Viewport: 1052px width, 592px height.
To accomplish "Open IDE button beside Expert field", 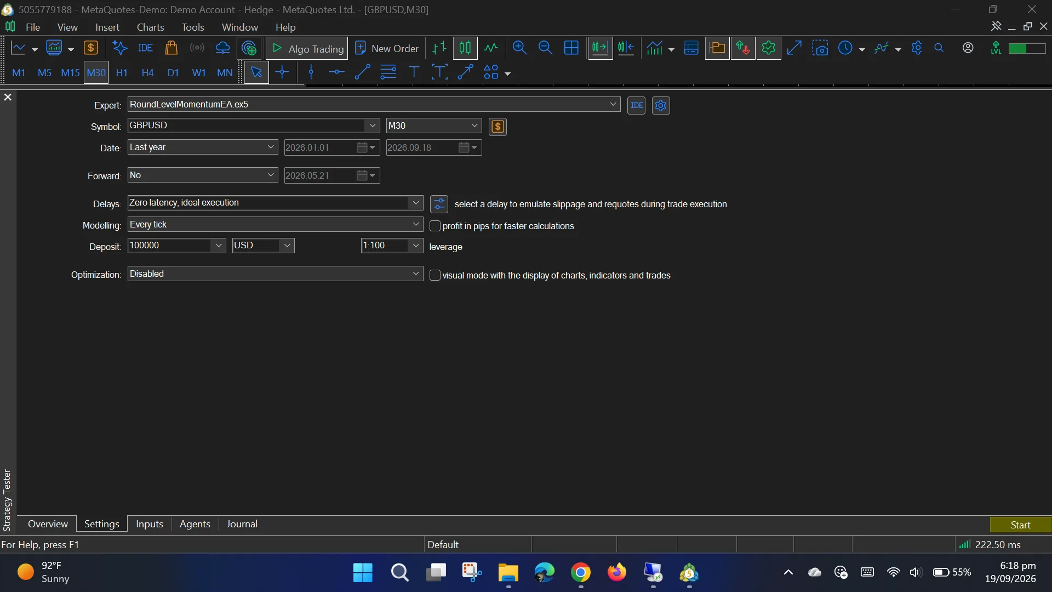I will point(636,105).
